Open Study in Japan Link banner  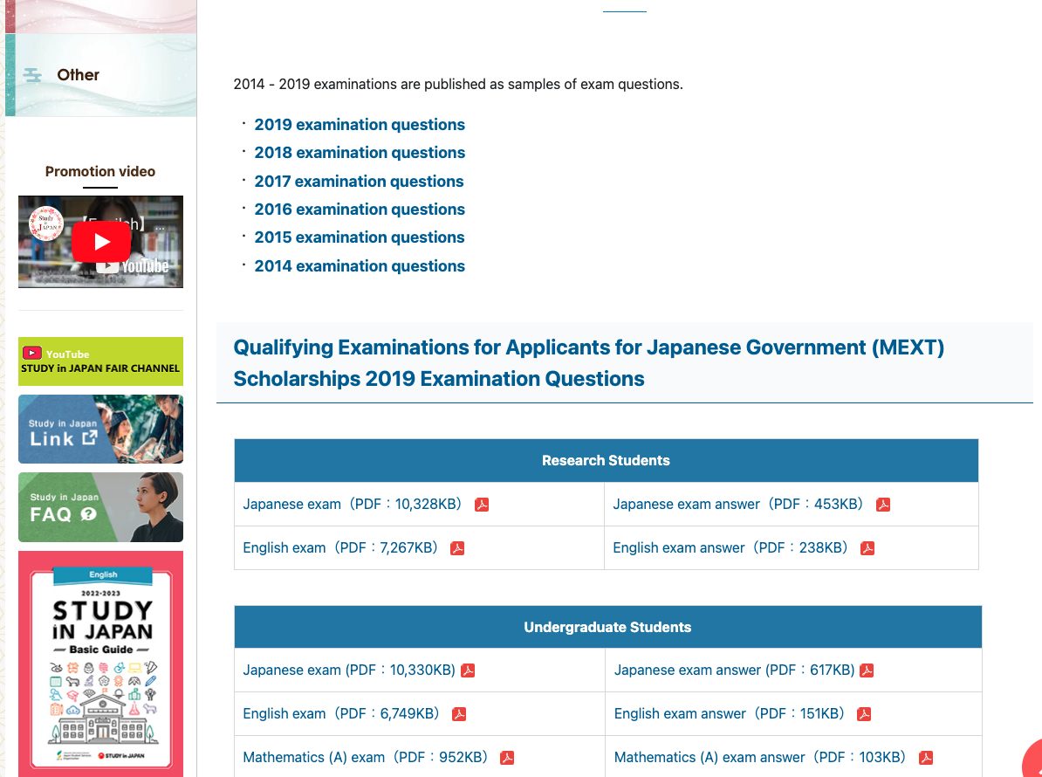[101, 429]
